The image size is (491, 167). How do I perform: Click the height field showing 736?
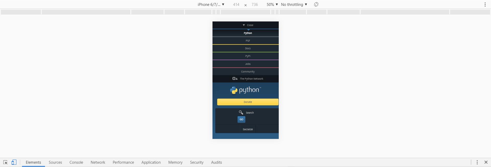[255, 4]
